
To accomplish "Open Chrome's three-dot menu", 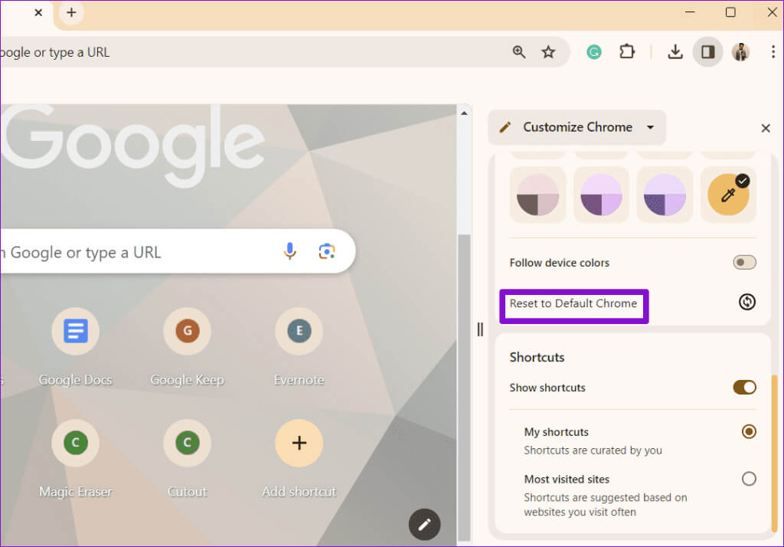I will tap(773, 51).
